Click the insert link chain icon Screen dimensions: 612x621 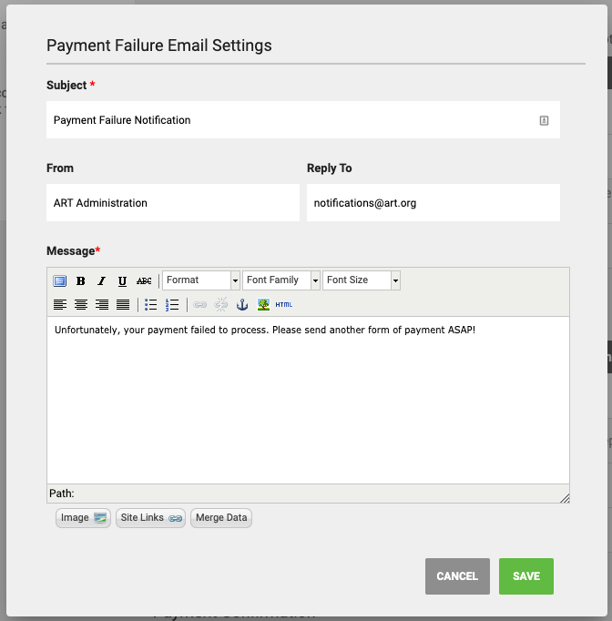[x=200, y=304]
